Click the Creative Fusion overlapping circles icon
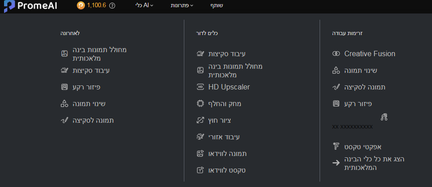432x187 pixels. point(335,54)
